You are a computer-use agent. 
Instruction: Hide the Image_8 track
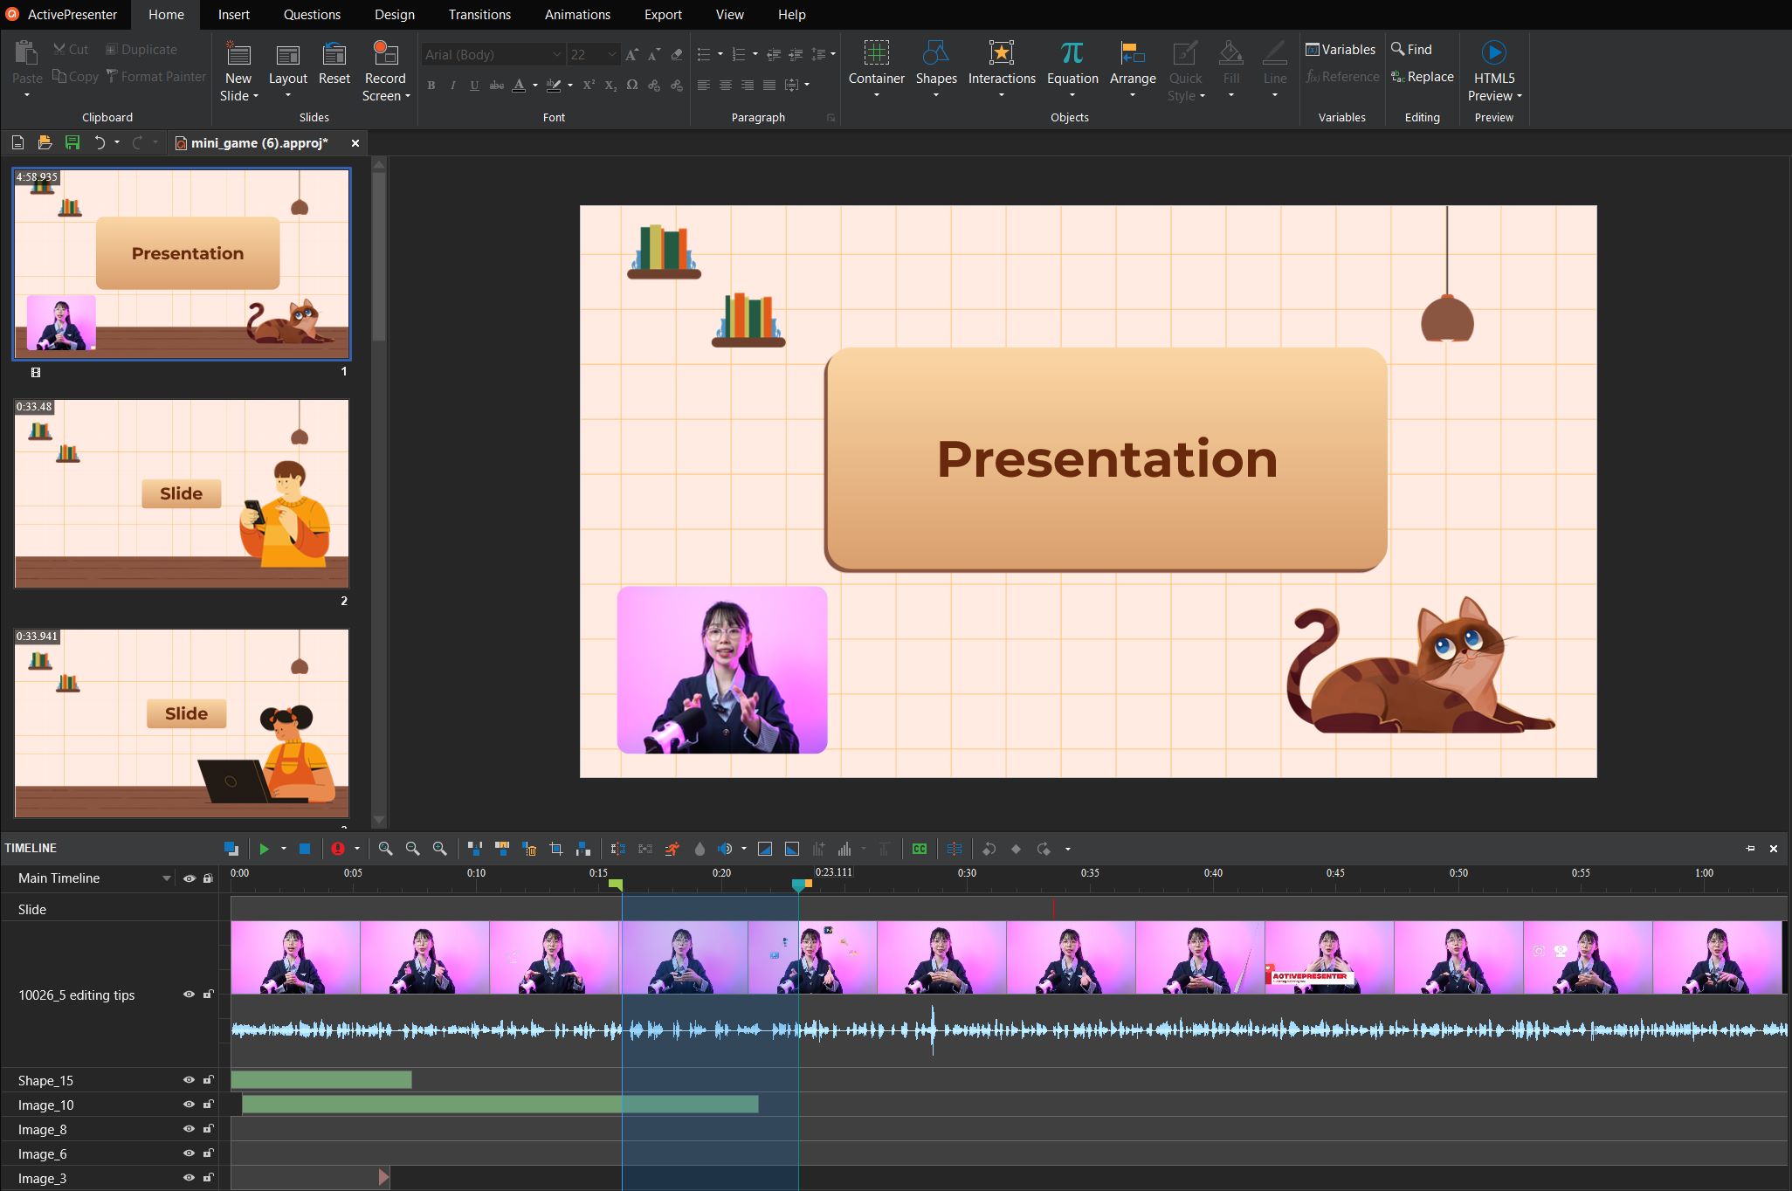point(189,1129)
